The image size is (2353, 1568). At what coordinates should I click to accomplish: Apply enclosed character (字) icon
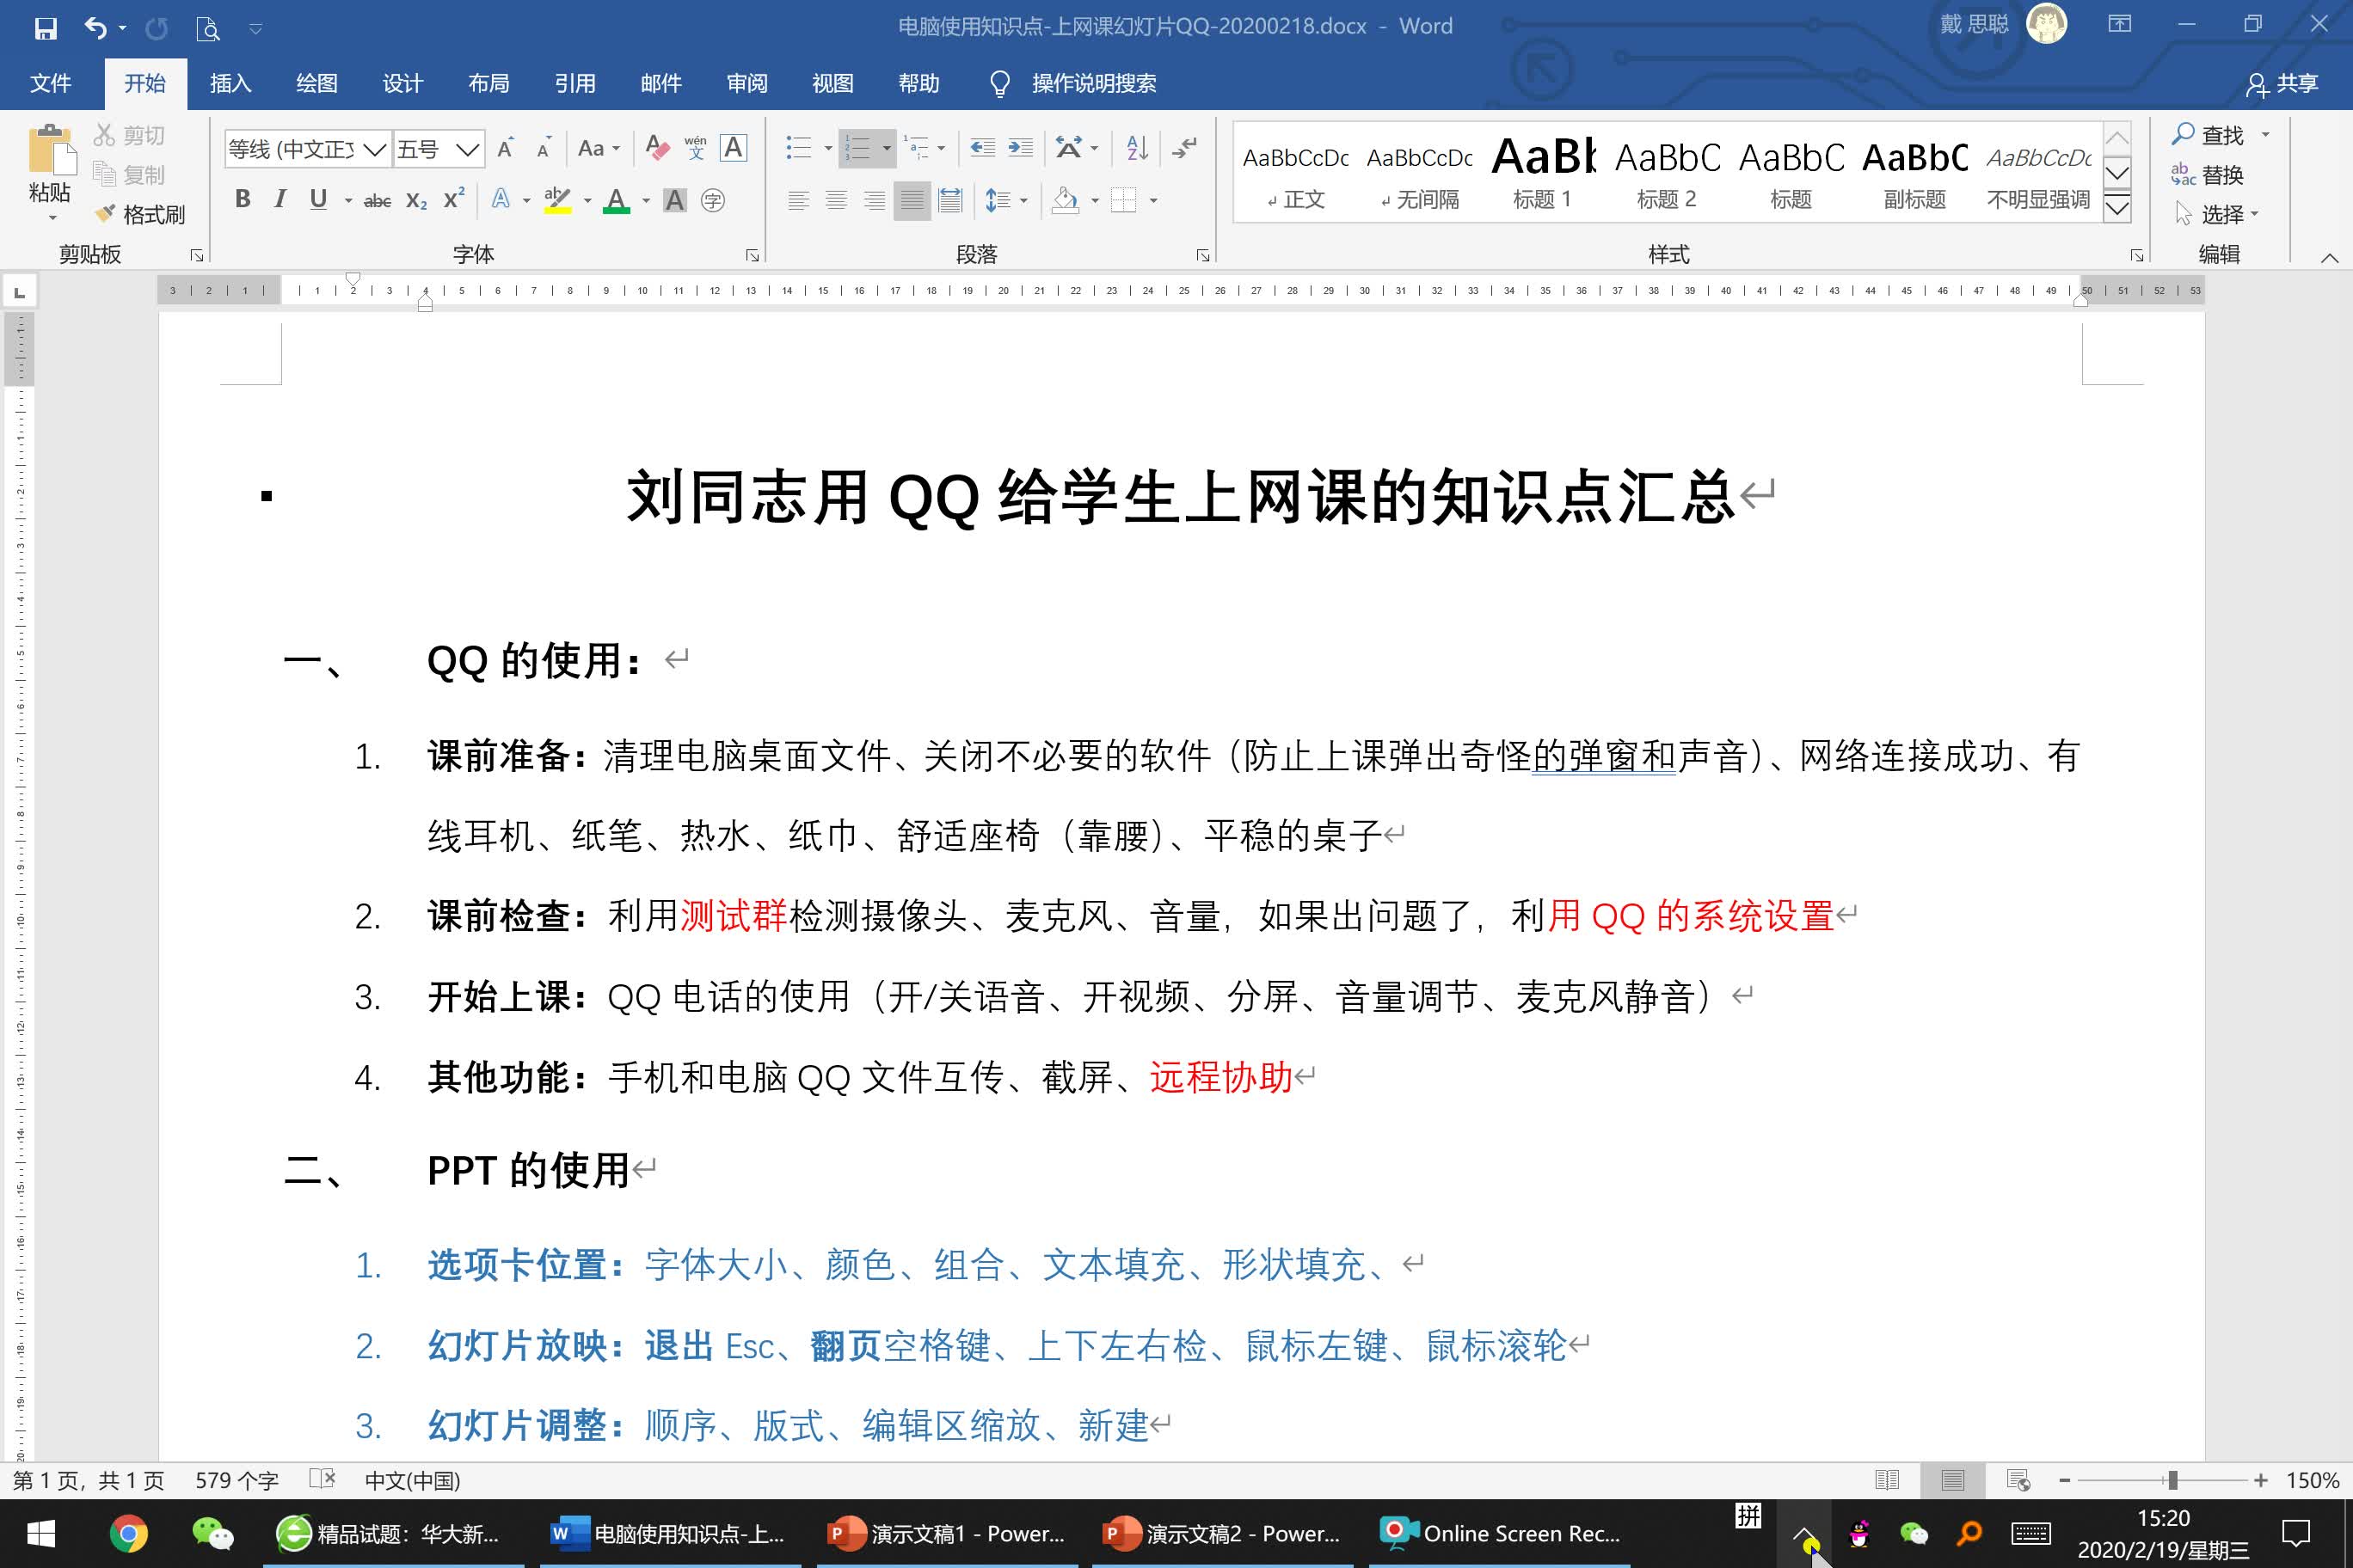(x=712, y=201)
